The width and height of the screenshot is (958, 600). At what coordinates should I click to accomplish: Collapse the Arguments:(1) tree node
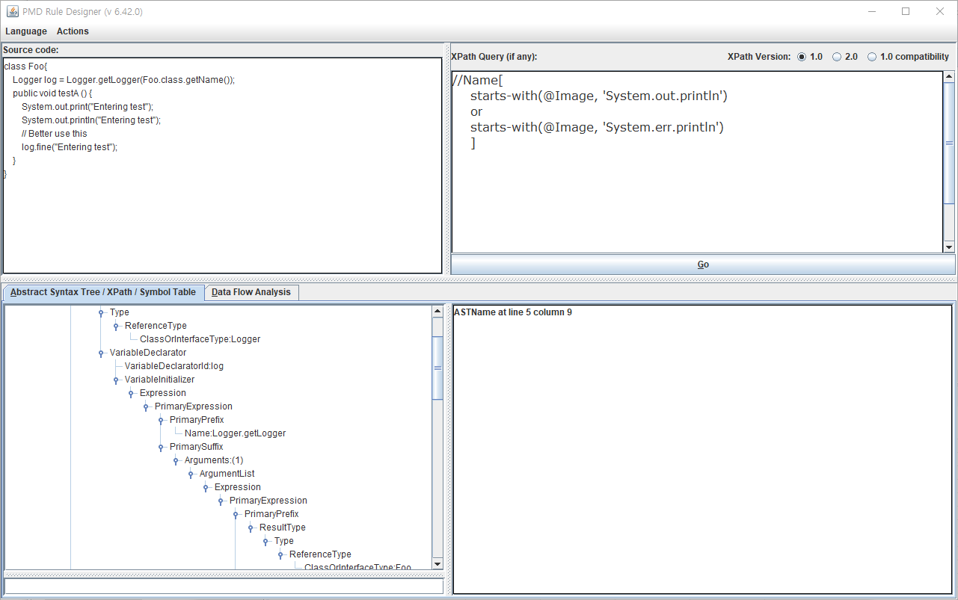coord(176,461)
